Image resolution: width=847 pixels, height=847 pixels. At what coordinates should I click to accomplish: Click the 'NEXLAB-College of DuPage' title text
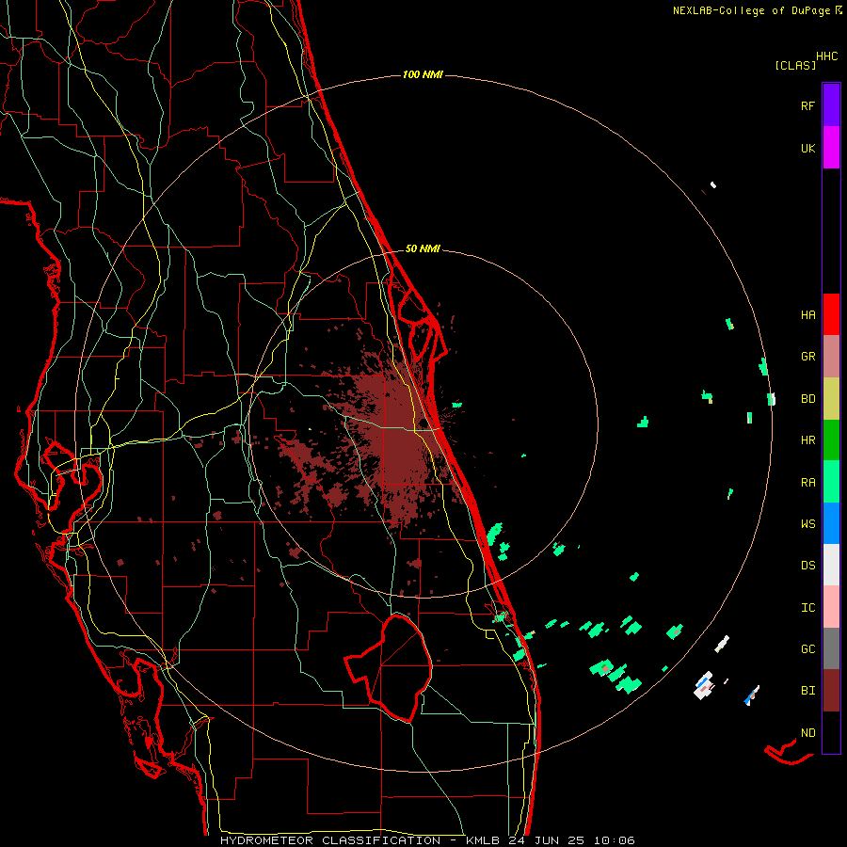[x=752, y=10]
